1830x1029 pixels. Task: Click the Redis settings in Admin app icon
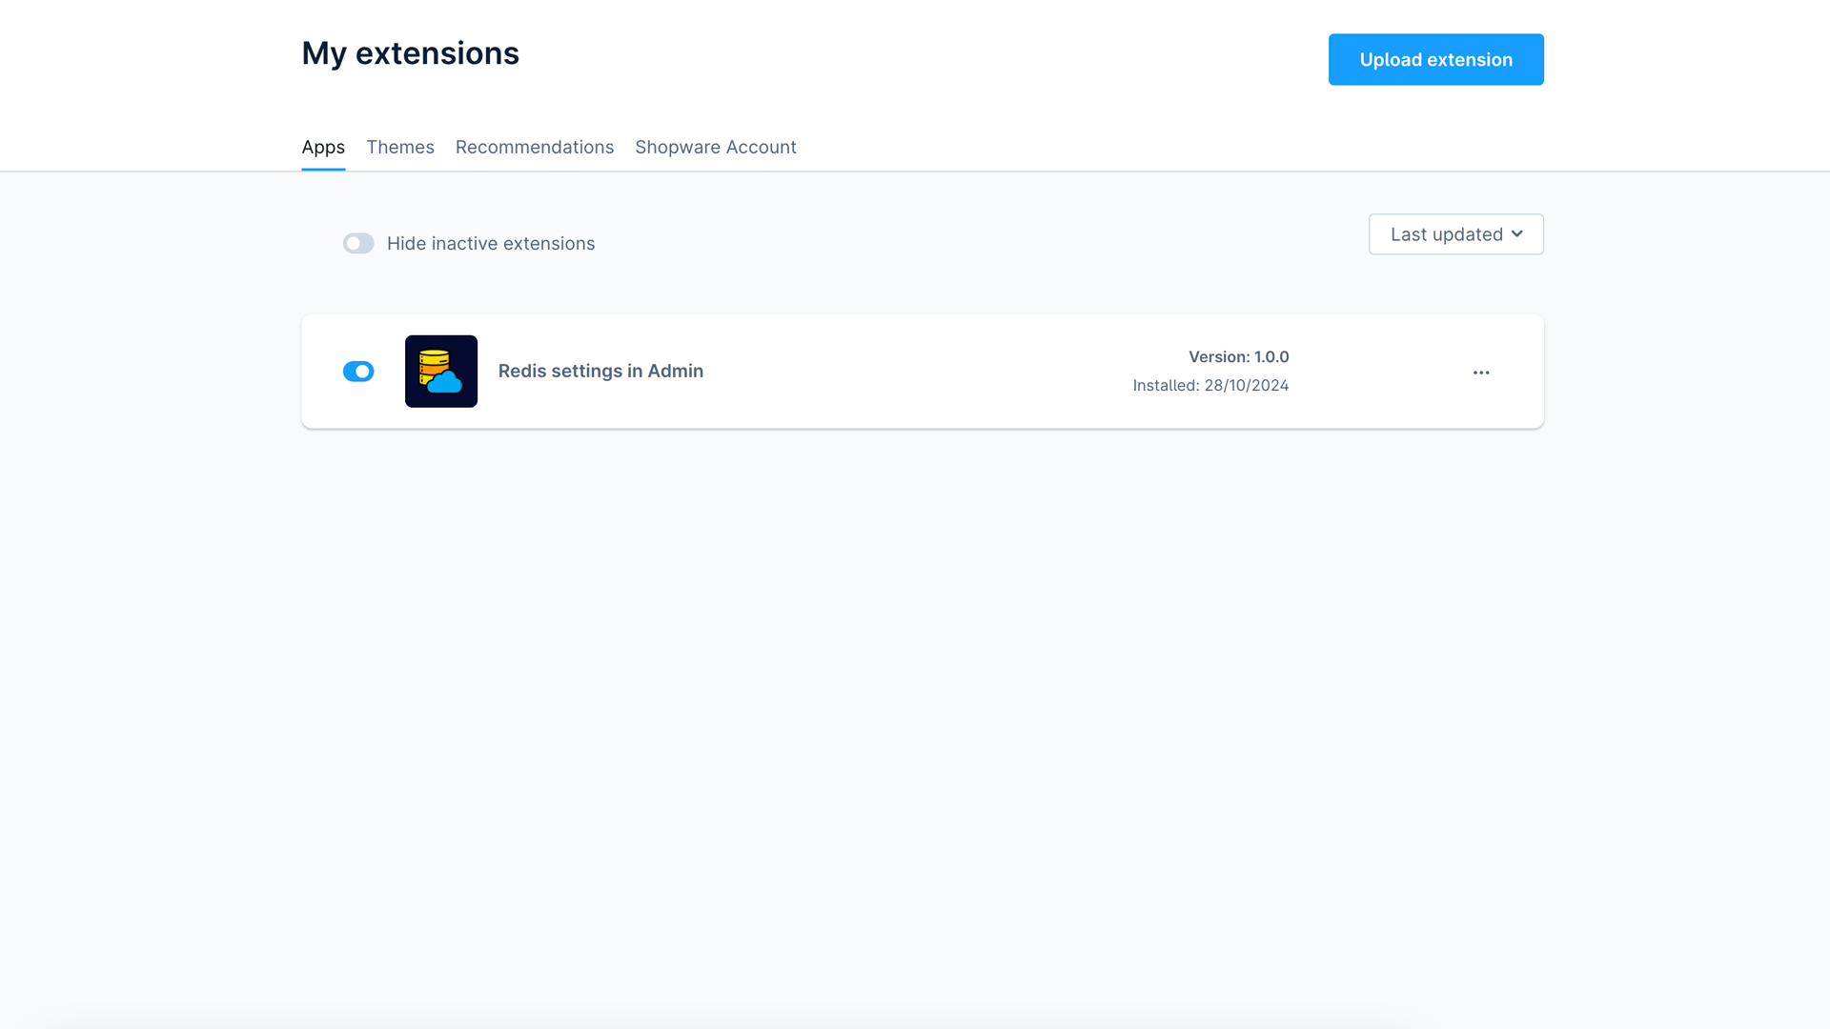[x=441, y=372]
